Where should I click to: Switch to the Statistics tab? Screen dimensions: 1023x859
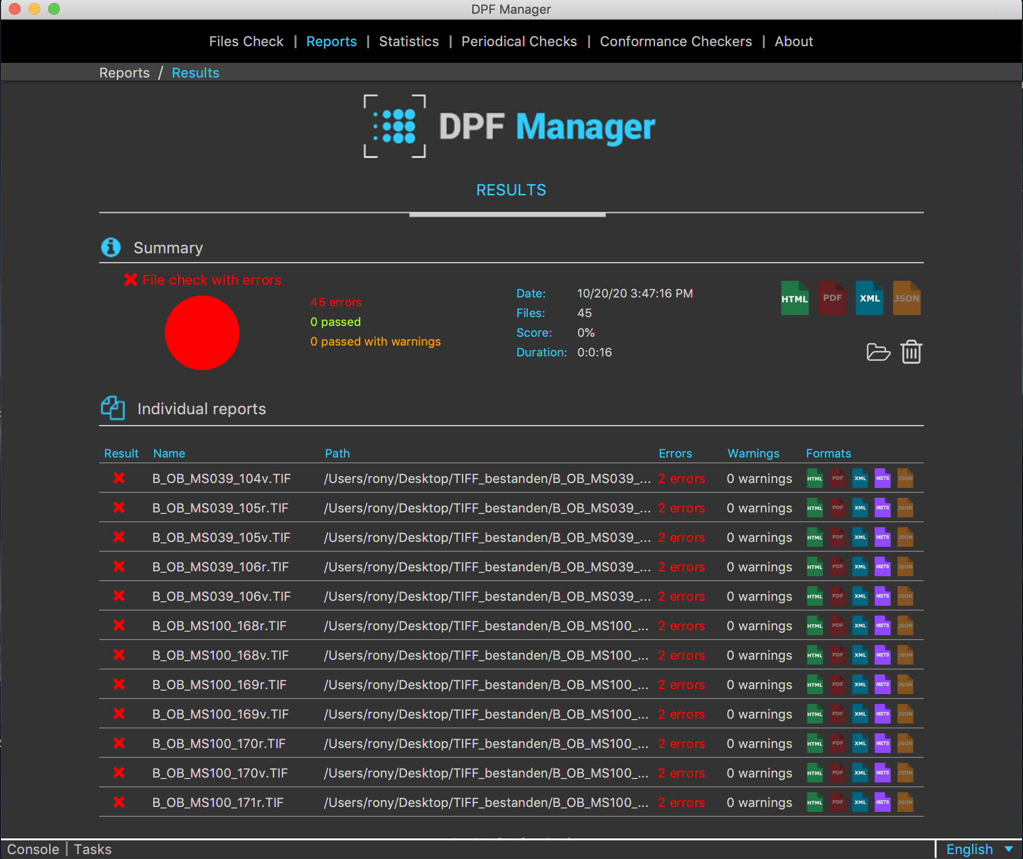point(408,41)
